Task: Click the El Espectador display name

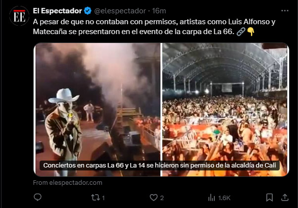Action: point(57,11)
